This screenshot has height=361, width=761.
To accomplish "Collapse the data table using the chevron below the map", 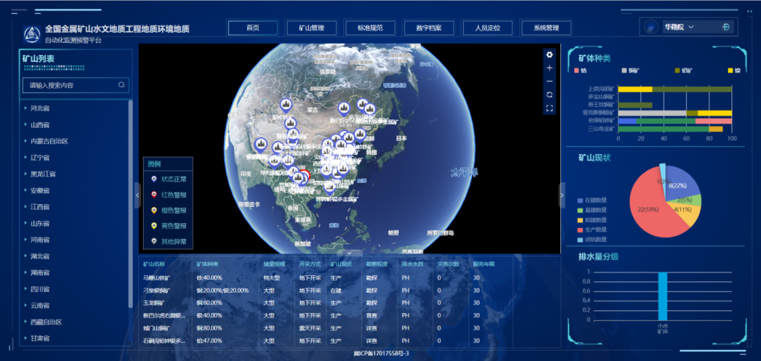I will 350,253.
